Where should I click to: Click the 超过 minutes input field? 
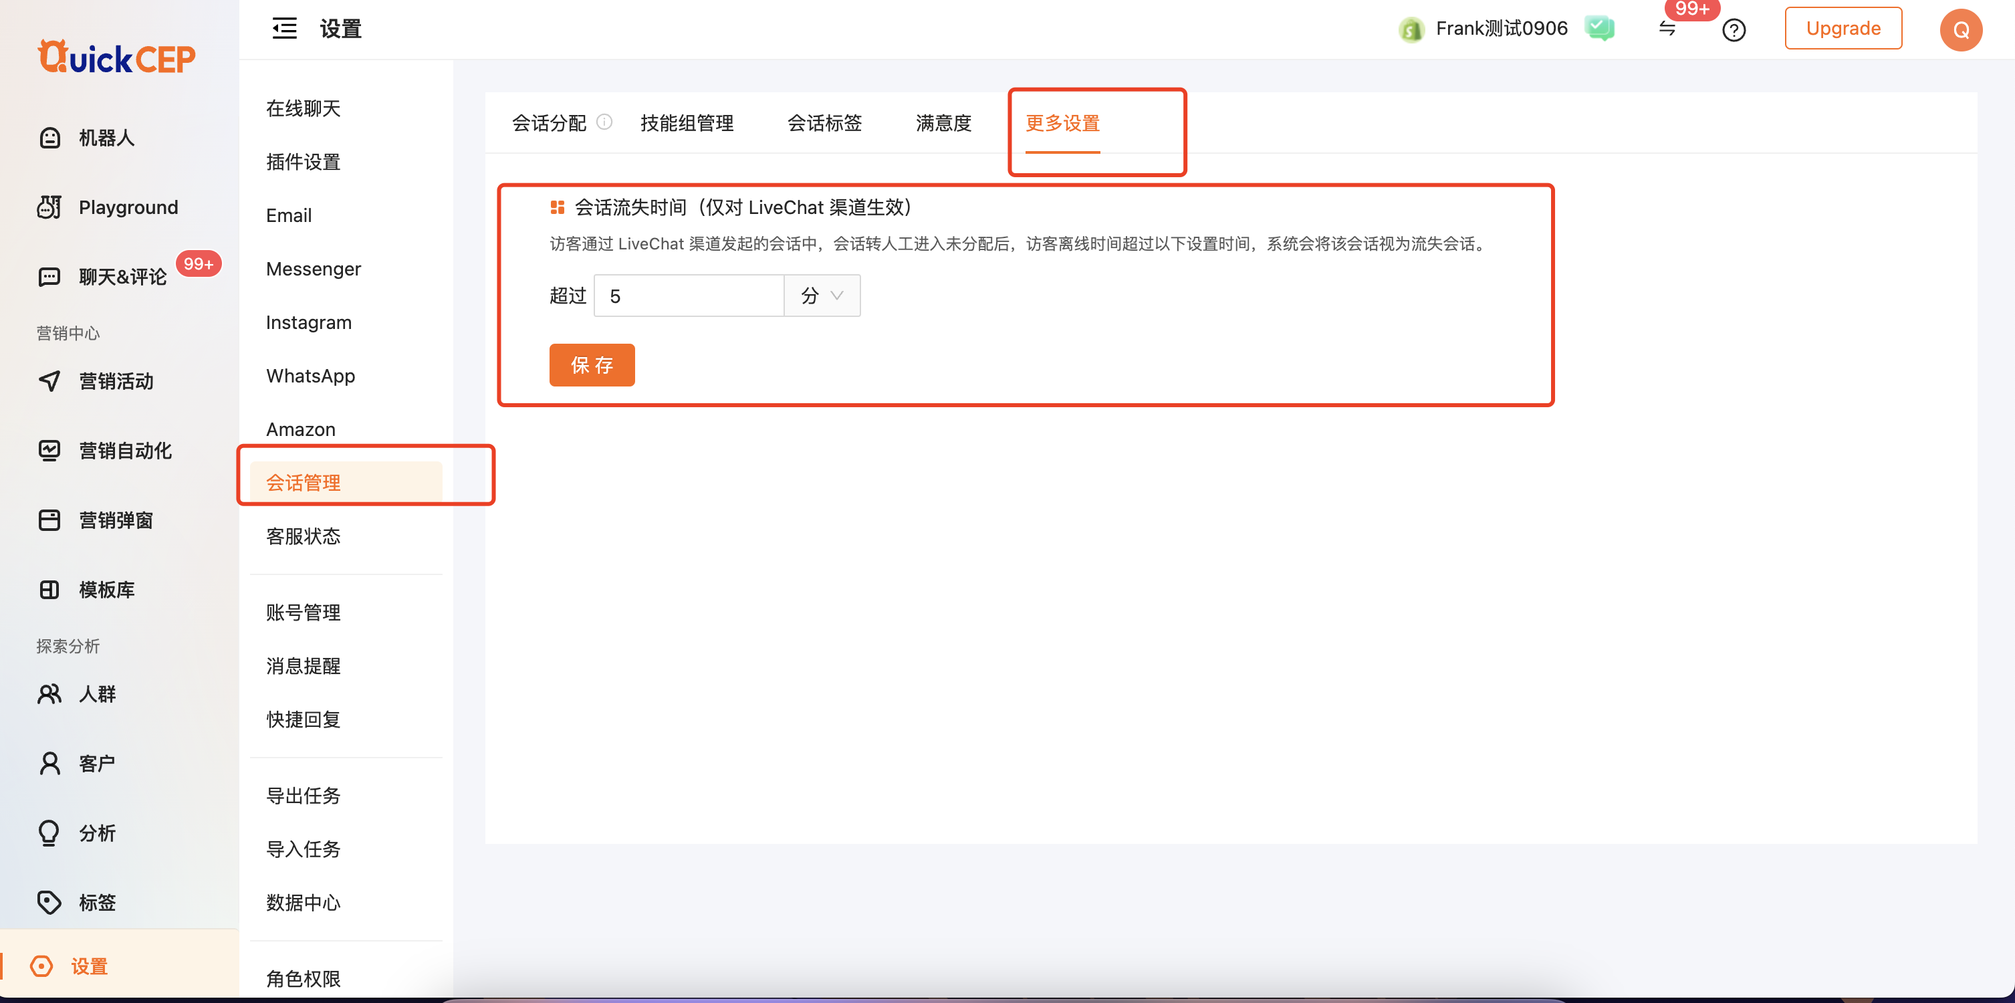coord(689,296)
